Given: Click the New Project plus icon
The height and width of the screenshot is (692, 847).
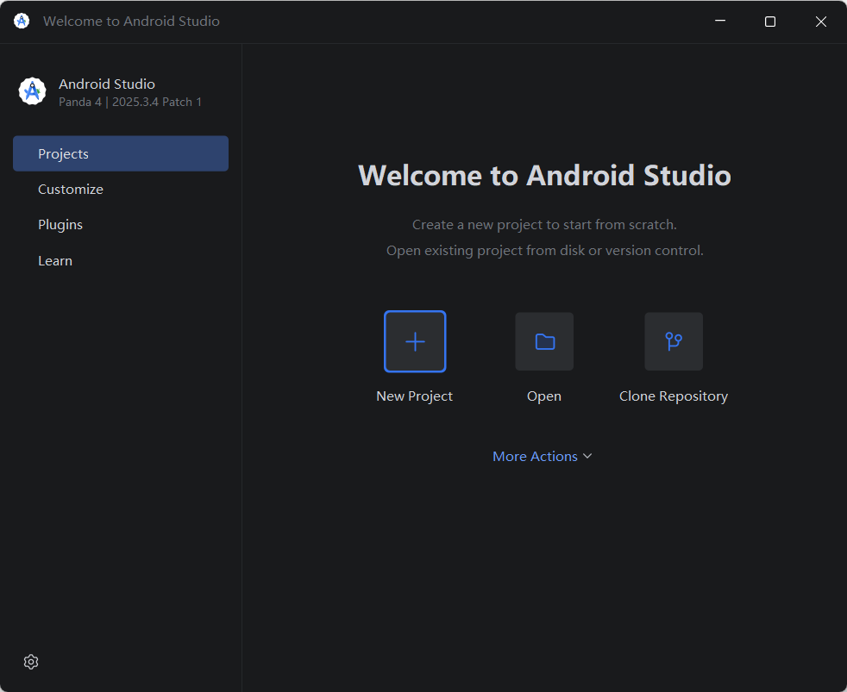Looking at the screenshot, I should point(415,341).
